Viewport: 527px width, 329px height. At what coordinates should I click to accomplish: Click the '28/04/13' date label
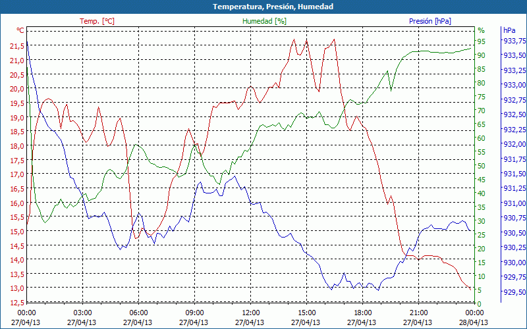pos(474,322)
